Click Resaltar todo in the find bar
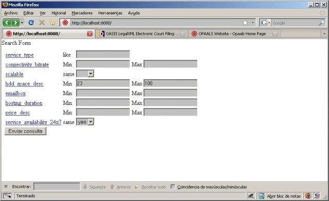329x201 pixels. tap(151, 187)
